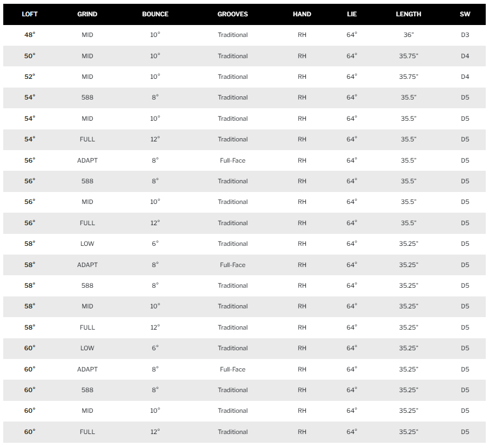Image resolution: width=489 pixels, height=446 pixels.
Task: Click the LENGTH column header
Action: [x=409, y=14]
